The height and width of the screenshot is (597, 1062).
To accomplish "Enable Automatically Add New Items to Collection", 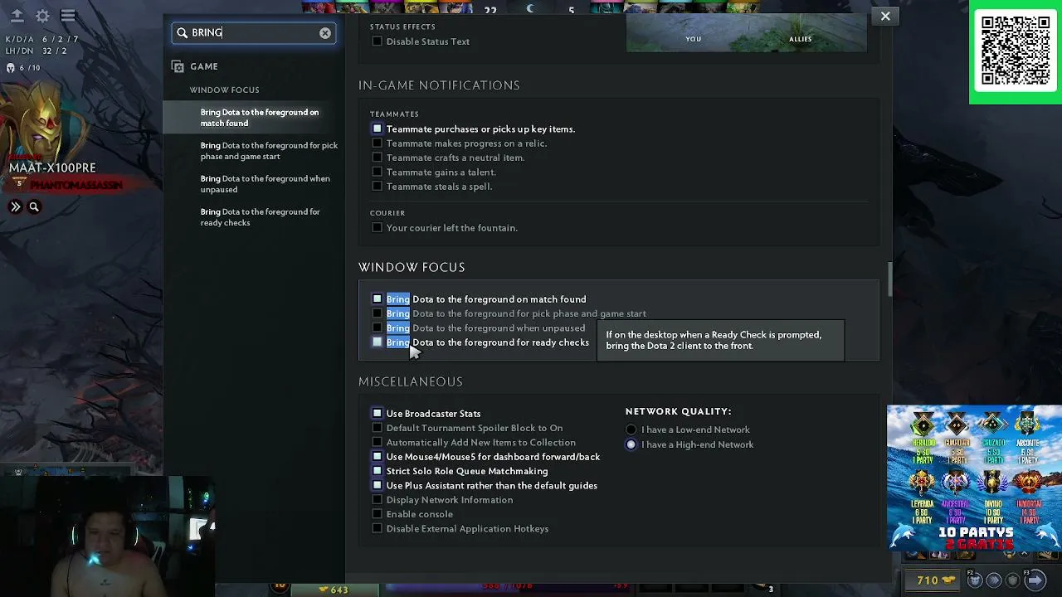I will coord(378,443).
